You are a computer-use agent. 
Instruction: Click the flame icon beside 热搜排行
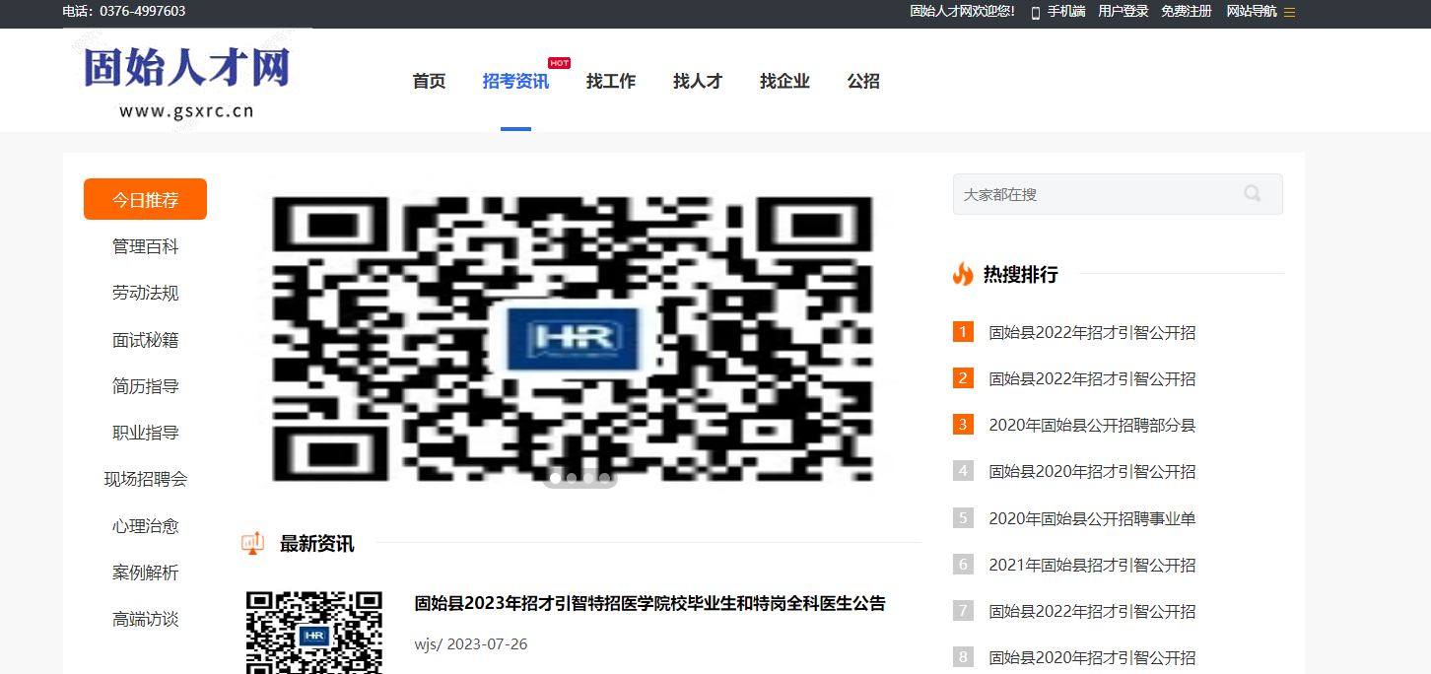[x=963, y=274]
